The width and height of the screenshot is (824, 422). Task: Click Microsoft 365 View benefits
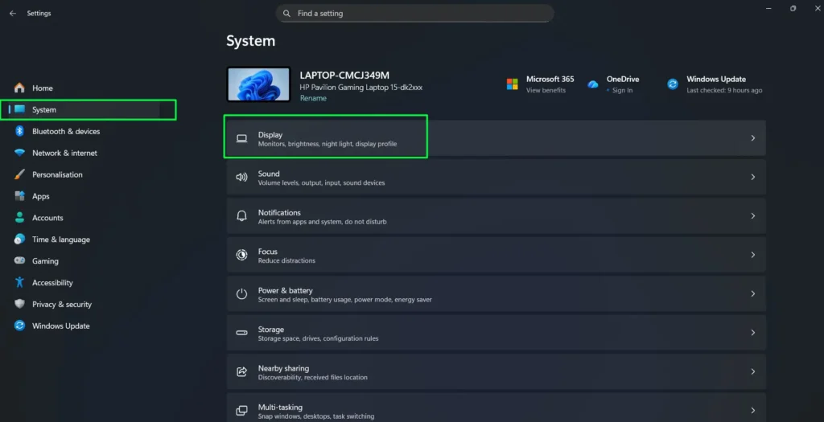coord(546,90)
